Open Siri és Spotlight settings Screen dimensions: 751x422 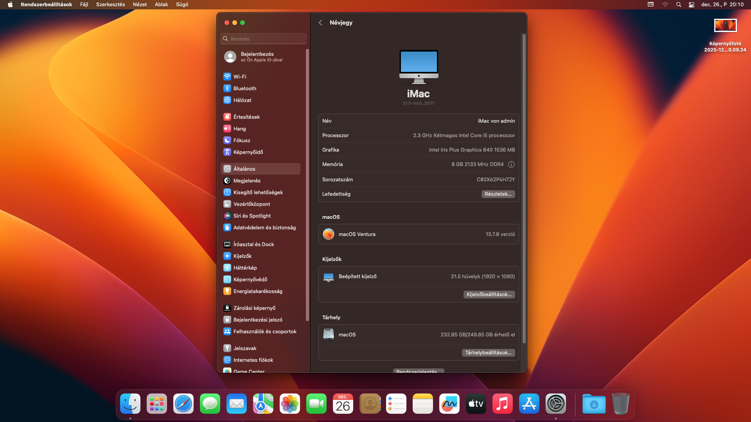[x=252, y=216]
